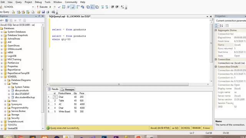Select the SQLQuery1.sql editor tab
Screen dimensions: 246x138
70,16
